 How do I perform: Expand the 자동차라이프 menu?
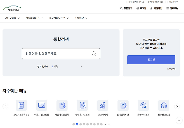[34, 18]
